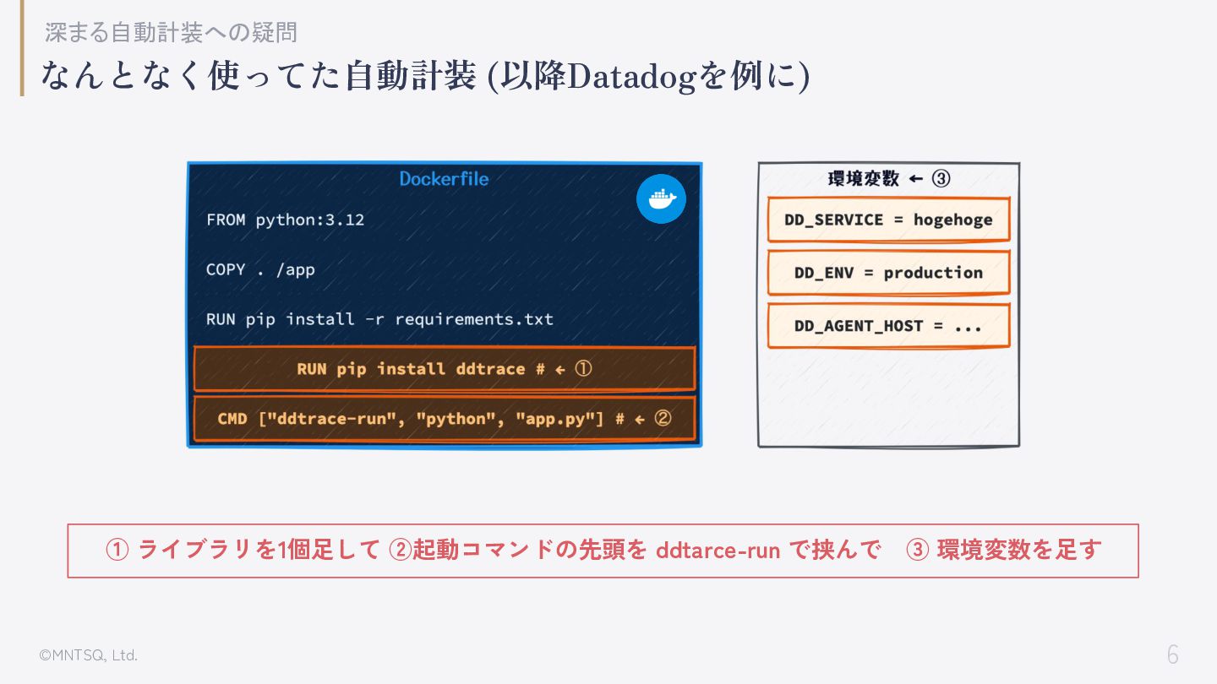Select the subtitle "深まる自動計装への疑問"
Viewport: 1217px width, 684px height.
172,33
